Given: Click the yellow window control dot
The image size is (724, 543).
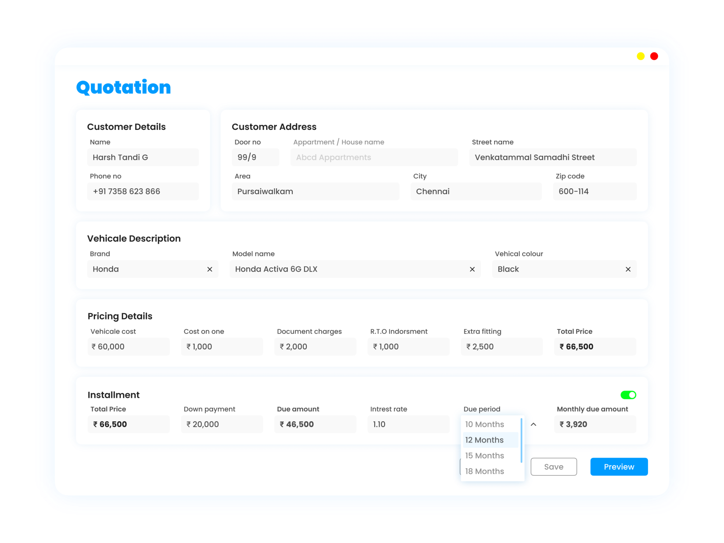Looking at the screenshot, I should coord(641,56).
